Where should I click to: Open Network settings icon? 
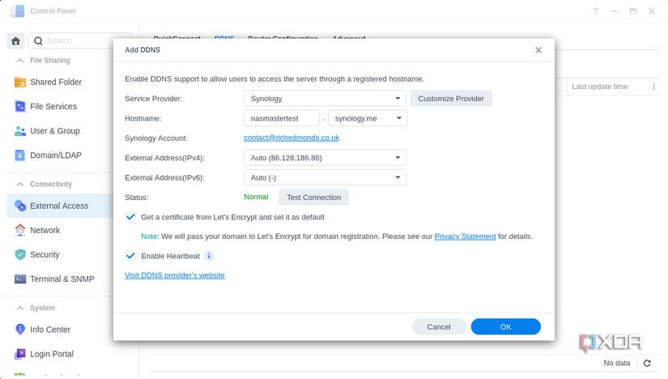pyautogui.click(x=20, y=230)
